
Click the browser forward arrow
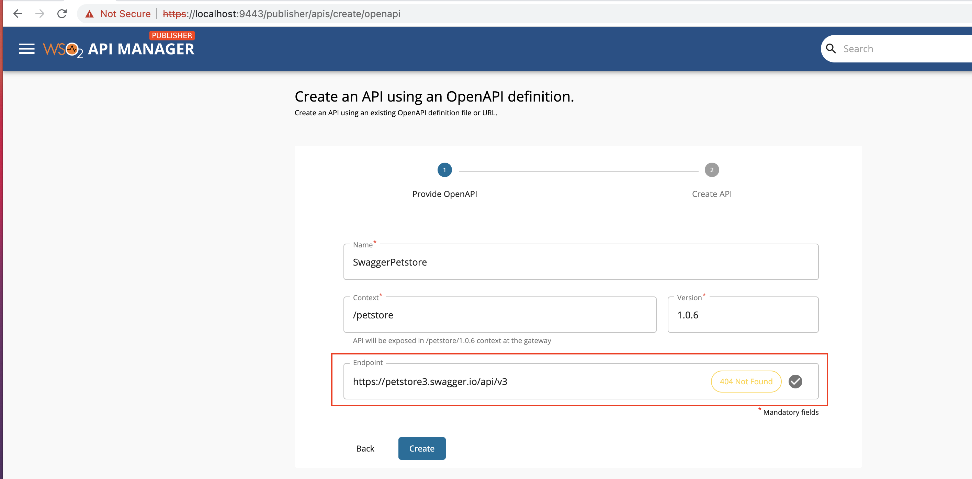[39, 14]
